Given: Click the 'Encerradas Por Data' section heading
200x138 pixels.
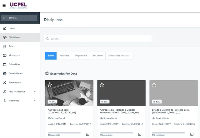Looking at the screenshot, I should (63, 74).
